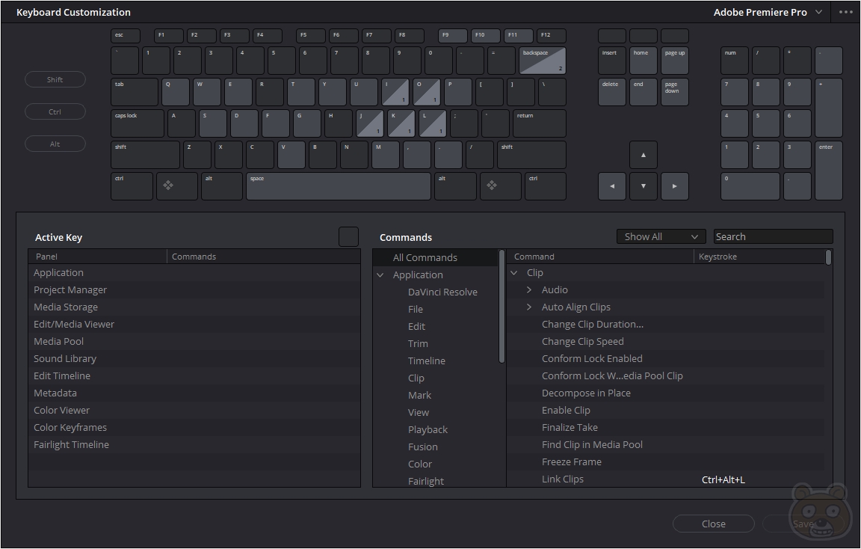This screenshot has height=549, width=861.
Task: Select Change Clip Speed command
Action: (665, 341)
